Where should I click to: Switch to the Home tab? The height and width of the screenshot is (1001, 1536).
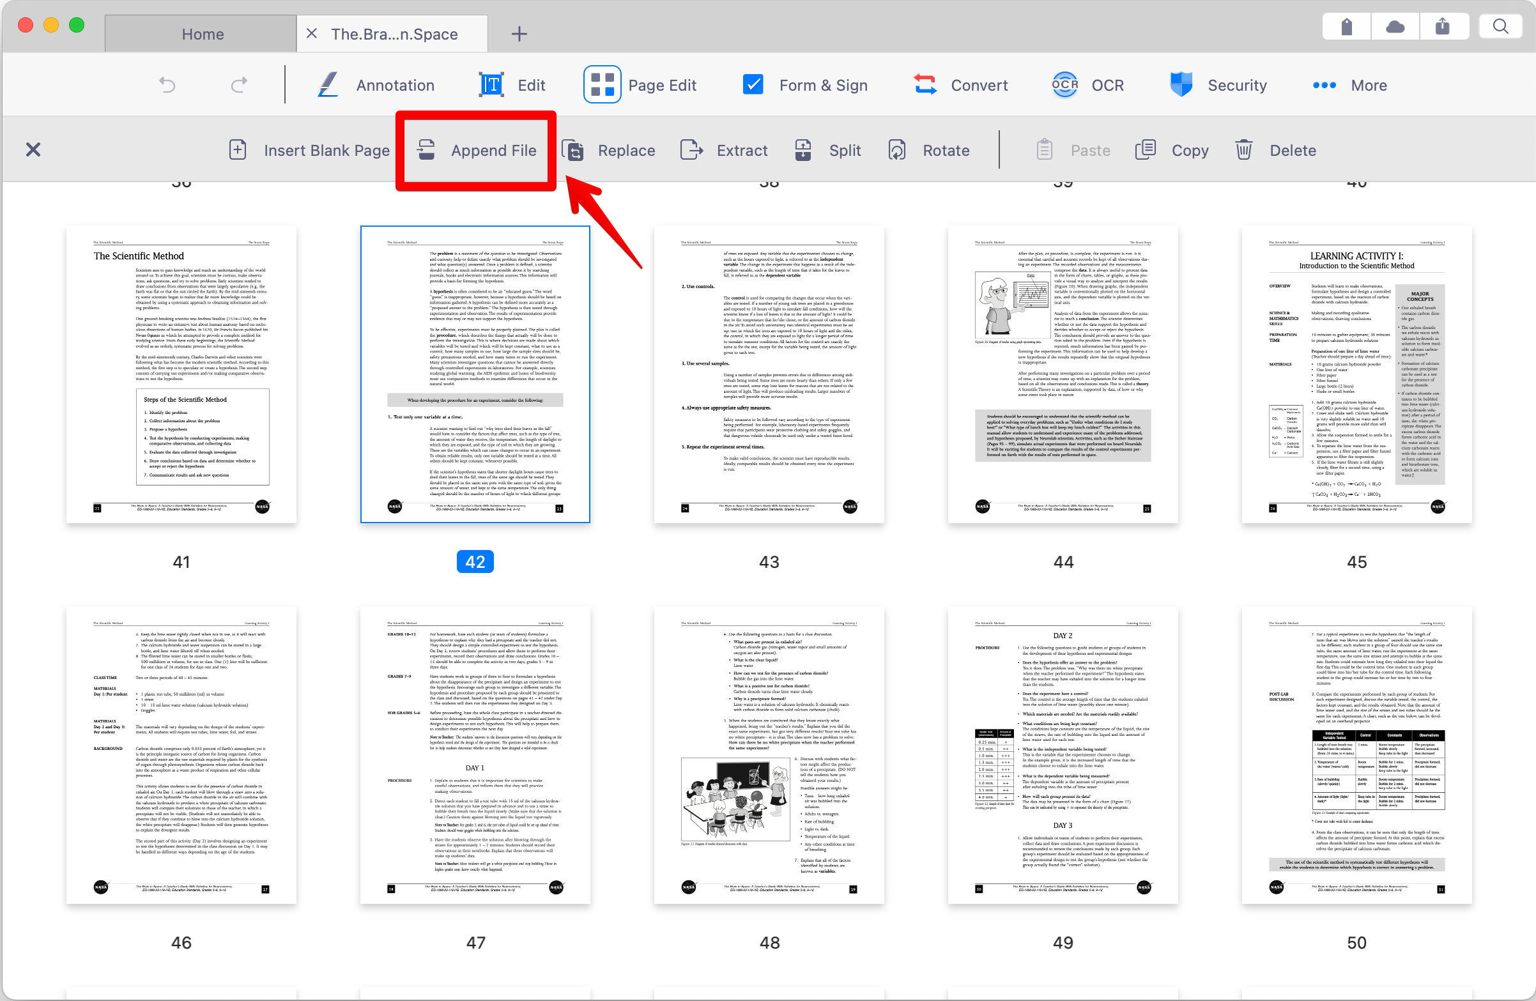(x=202, y=34)
